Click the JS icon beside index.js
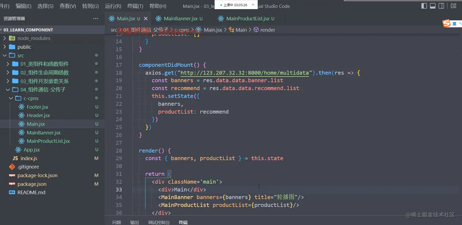 pos(15,158)
